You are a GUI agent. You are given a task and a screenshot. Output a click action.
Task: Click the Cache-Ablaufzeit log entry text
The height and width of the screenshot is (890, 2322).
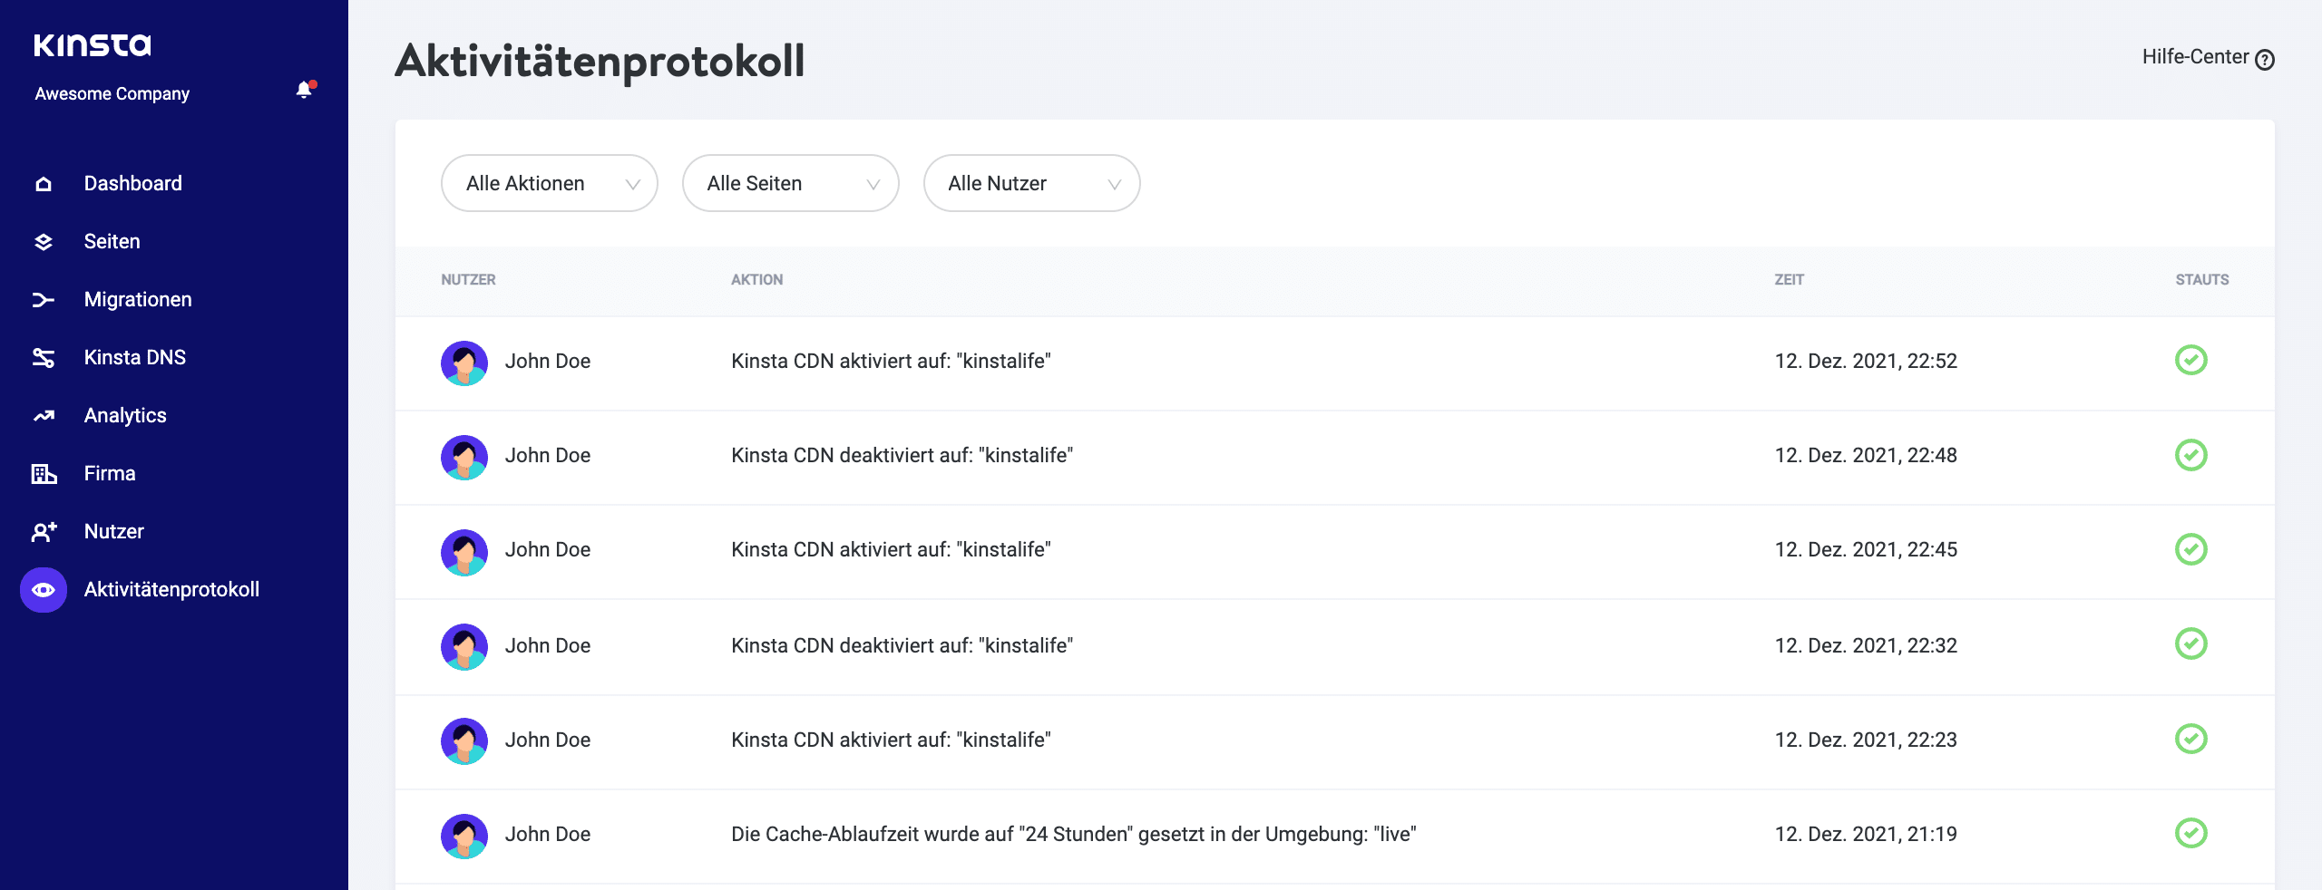pyautogui.click(x=1073, y=835)
